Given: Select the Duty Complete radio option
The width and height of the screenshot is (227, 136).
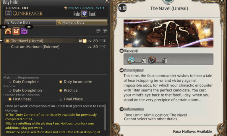Looking at the screenshot, I should pos(10,82).
